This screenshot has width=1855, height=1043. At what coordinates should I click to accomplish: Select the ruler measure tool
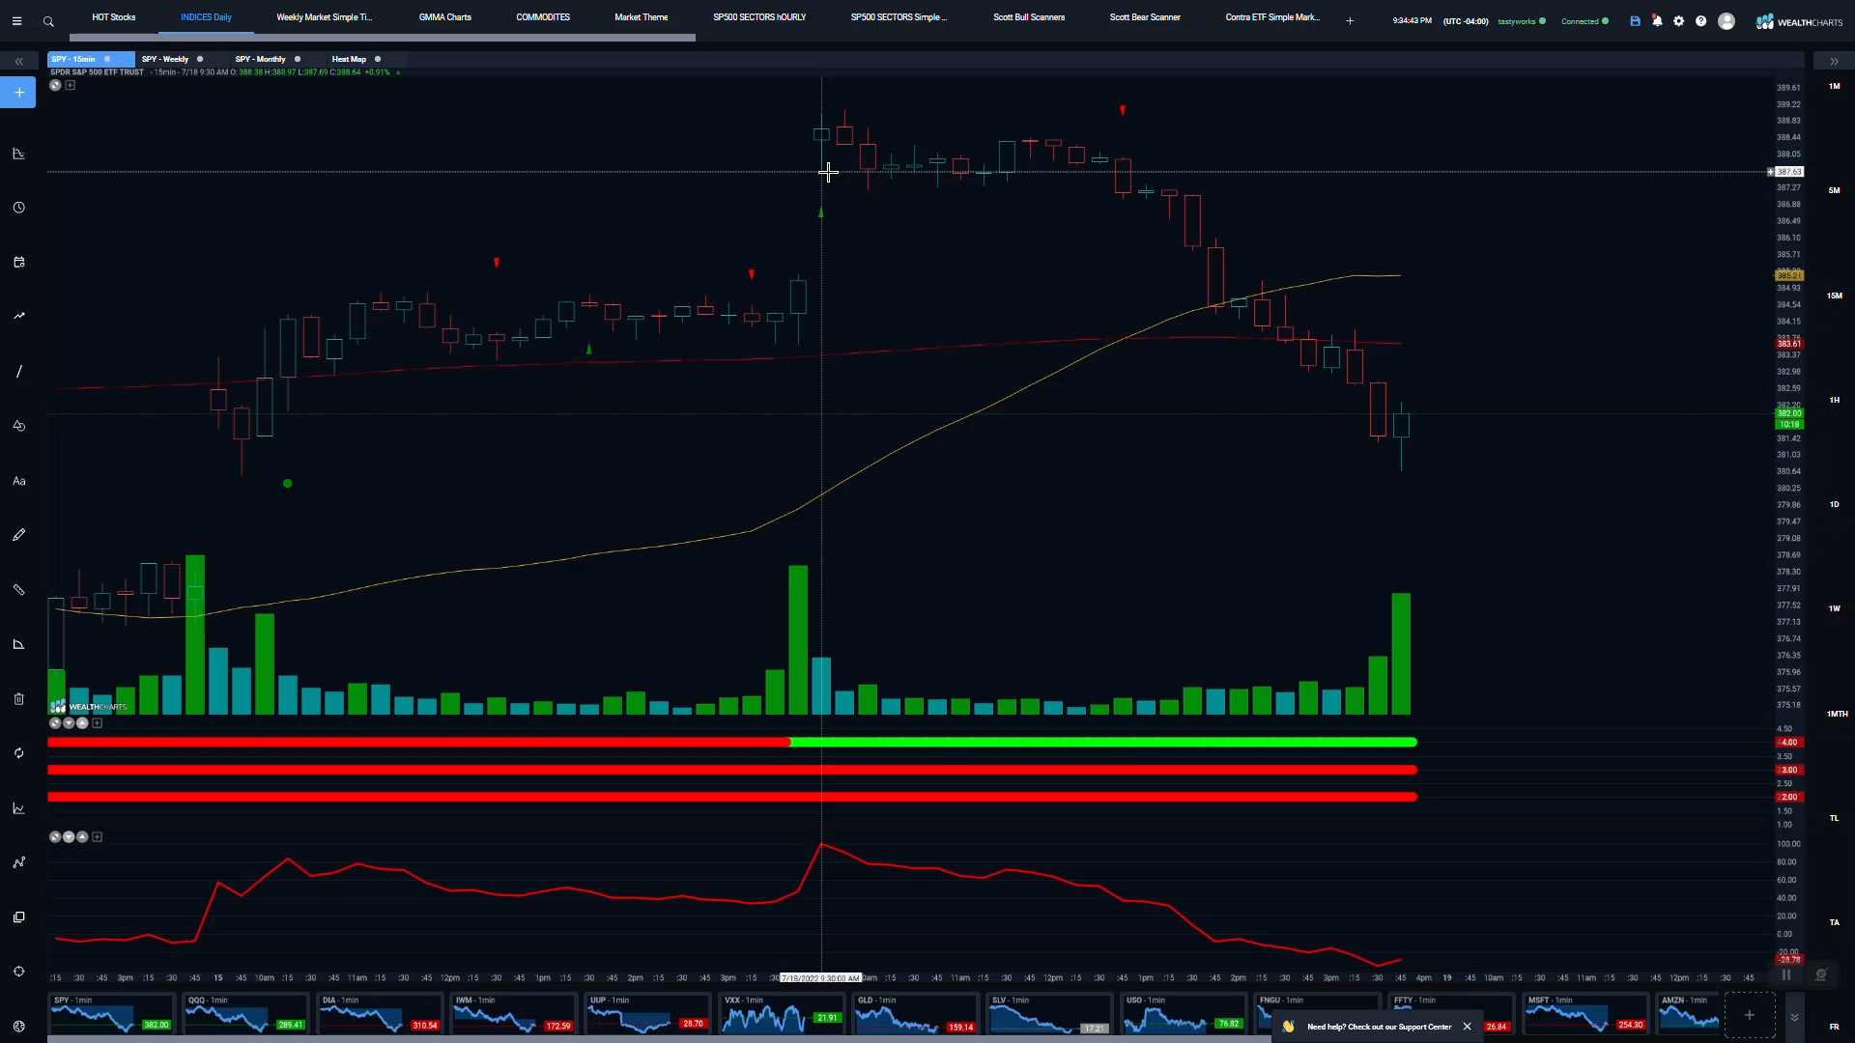[18, 589]
